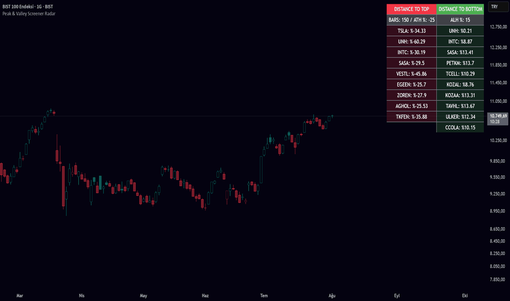Click the Tem label on time axis

click(264, 296)
